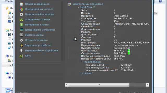This screenshot has width=167, height=93.
Task: Click the Центральный процессор chip icon in sidebar
Action: point(21,14)
